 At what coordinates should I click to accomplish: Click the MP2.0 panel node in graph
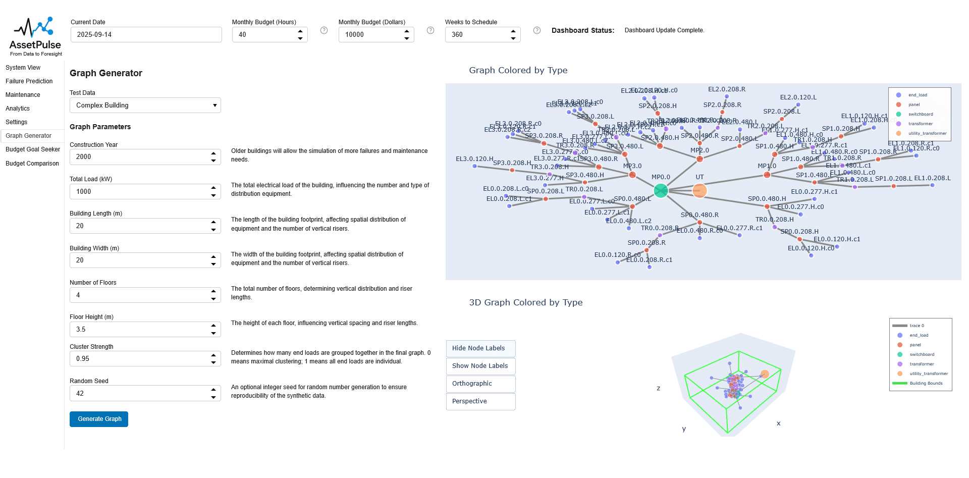[699, 159]
